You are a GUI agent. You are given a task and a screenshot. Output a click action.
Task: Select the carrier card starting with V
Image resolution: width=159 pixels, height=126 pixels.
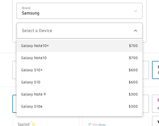click(156, 121)
